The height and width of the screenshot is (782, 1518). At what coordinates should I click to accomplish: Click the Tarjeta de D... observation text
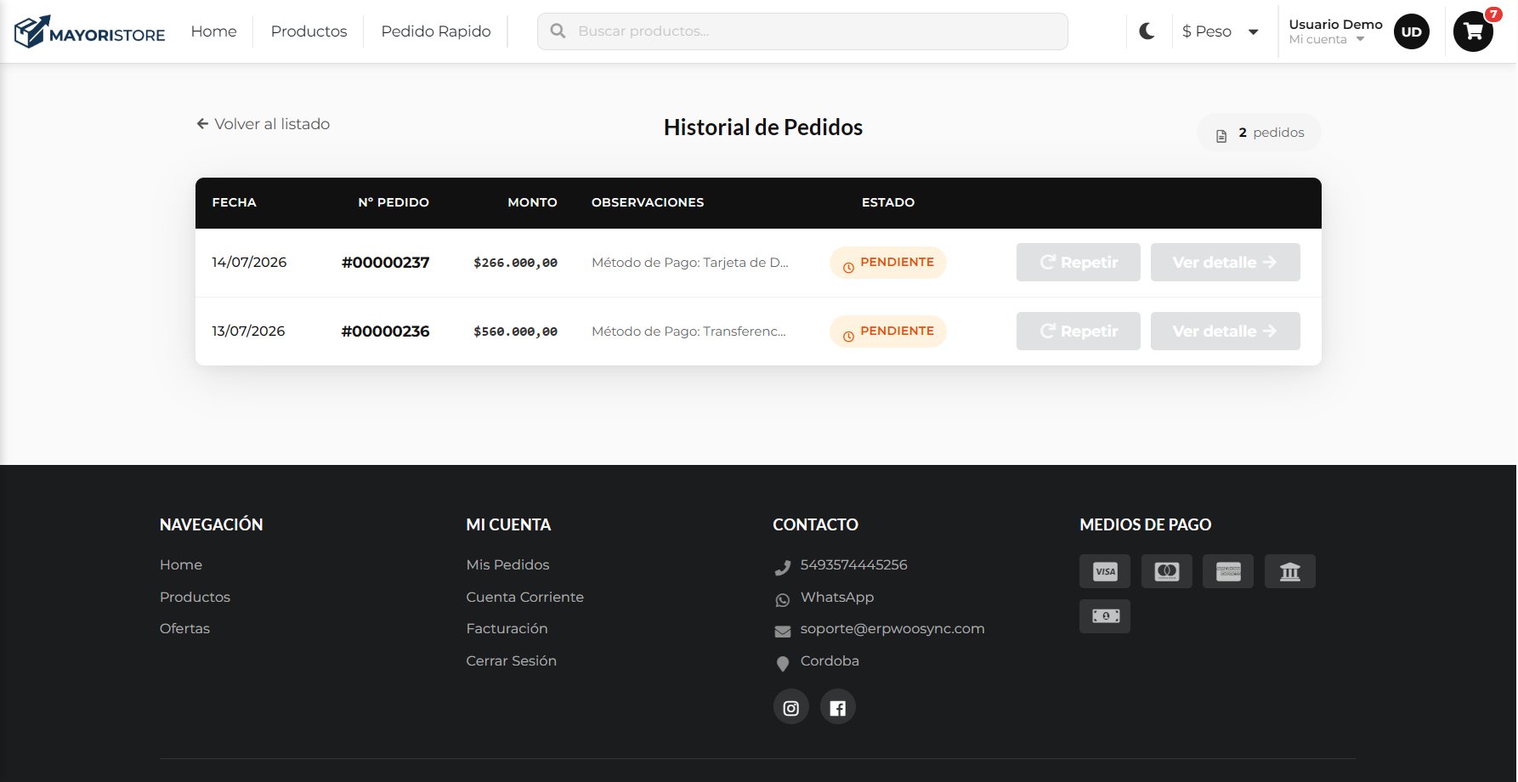click(x=690, y=263)
